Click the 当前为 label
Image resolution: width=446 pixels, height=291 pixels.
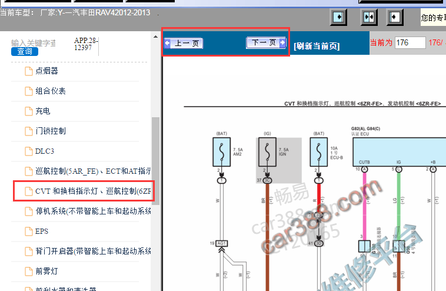click(381, 43)
